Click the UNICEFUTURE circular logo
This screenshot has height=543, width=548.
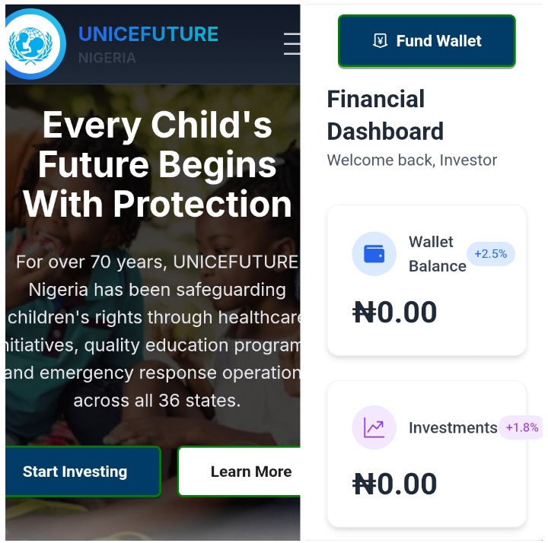click(35, 44)
